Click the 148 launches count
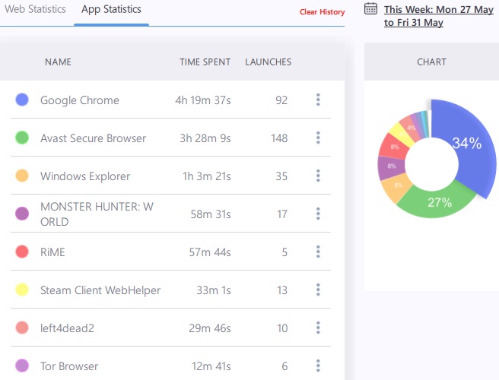Screen dimensions: 499x380 279,138
